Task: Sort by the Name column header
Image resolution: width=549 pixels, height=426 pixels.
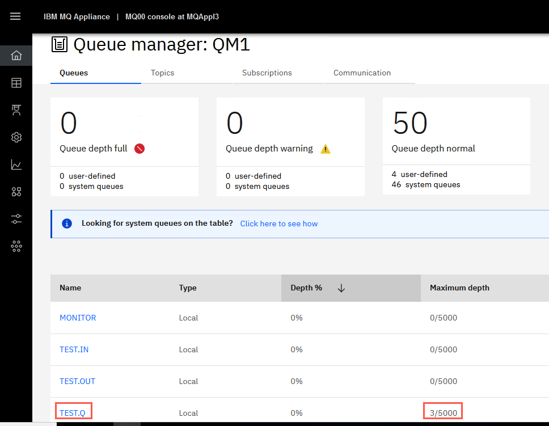Action: 70,288
